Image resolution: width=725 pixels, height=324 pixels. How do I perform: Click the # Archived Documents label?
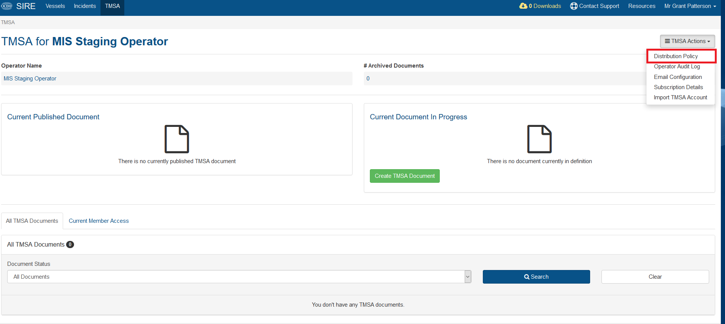[394, 66]
